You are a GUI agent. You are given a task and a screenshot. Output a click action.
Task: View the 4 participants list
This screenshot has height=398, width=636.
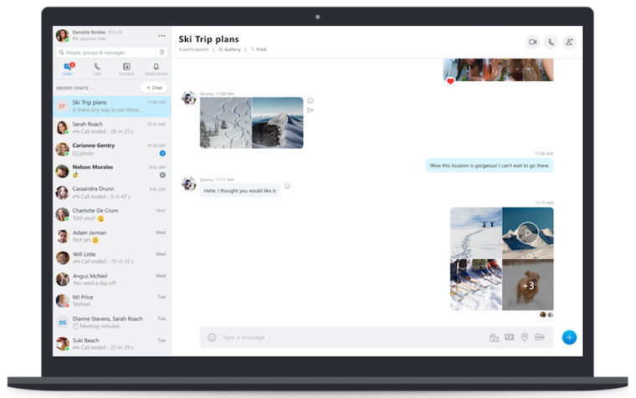[193, 49]
